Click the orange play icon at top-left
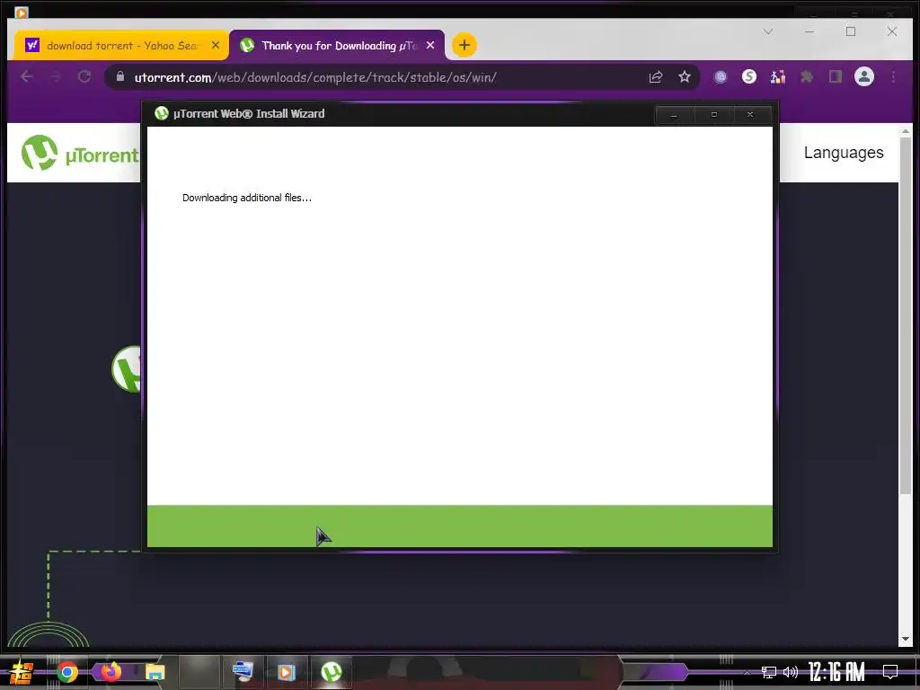 pos(22,12)
